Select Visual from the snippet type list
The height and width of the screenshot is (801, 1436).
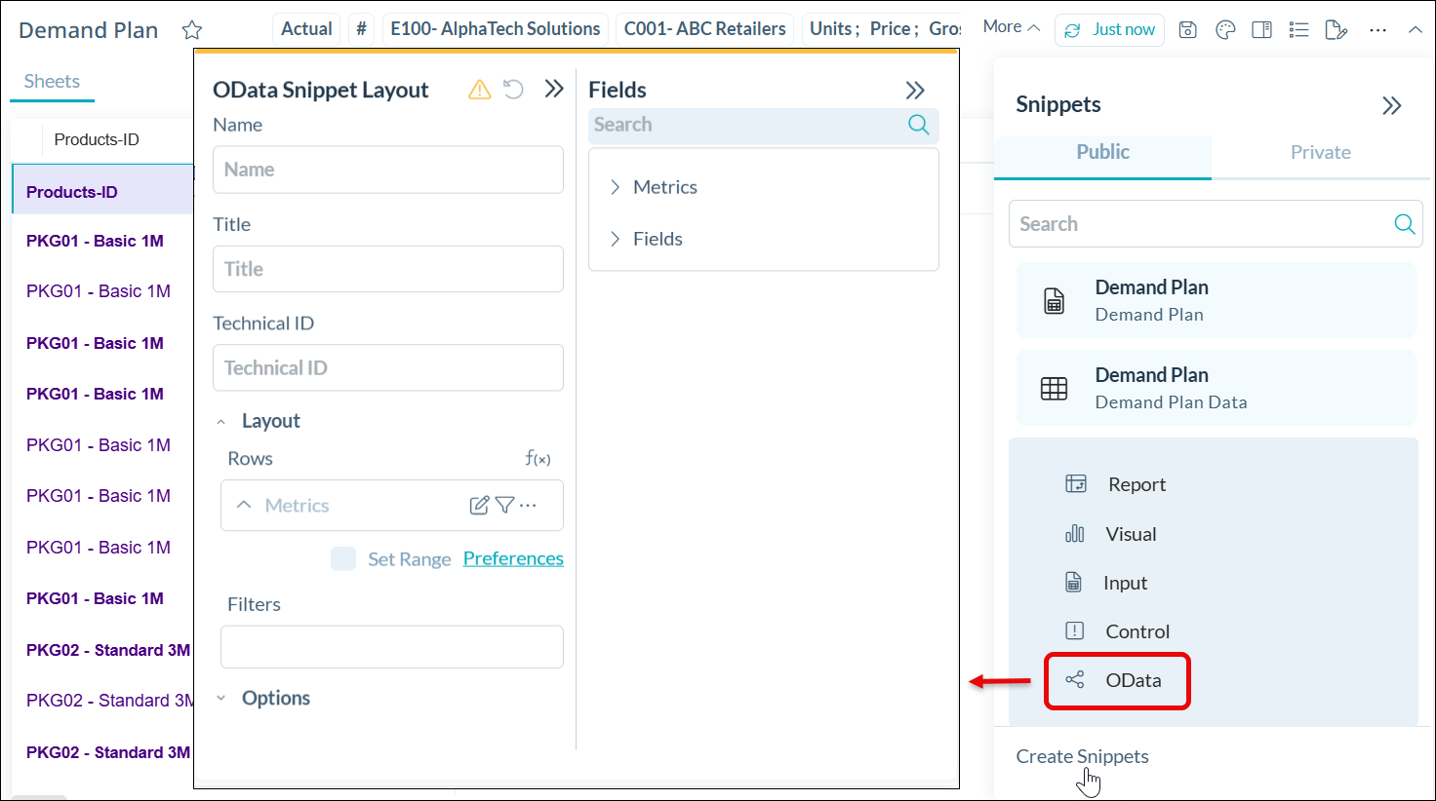pyautogui.click(x=1130, y=534)
